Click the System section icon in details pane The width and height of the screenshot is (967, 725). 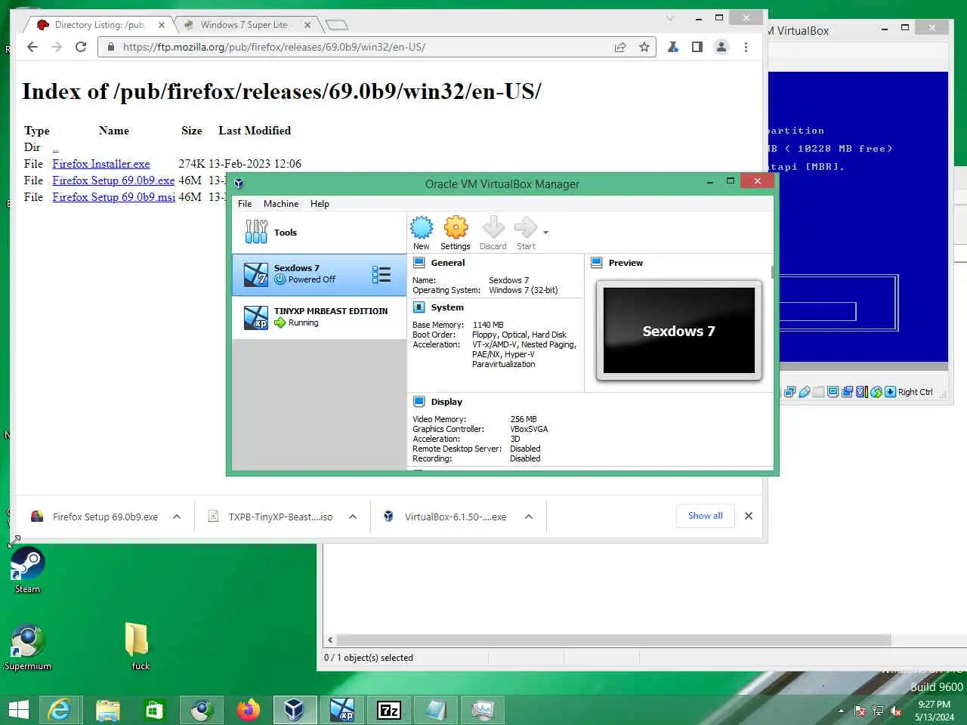coord(419,307)
